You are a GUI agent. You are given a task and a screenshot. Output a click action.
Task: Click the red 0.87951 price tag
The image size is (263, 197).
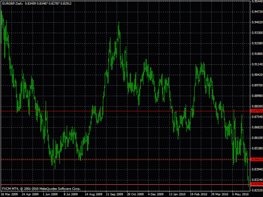click(x=257, y=111)
